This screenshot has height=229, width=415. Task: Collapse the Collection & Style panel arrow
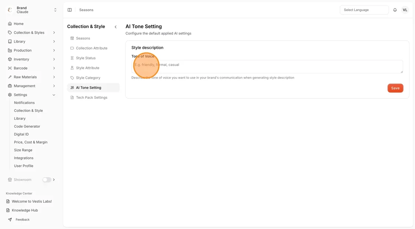(x=116, y=27)
